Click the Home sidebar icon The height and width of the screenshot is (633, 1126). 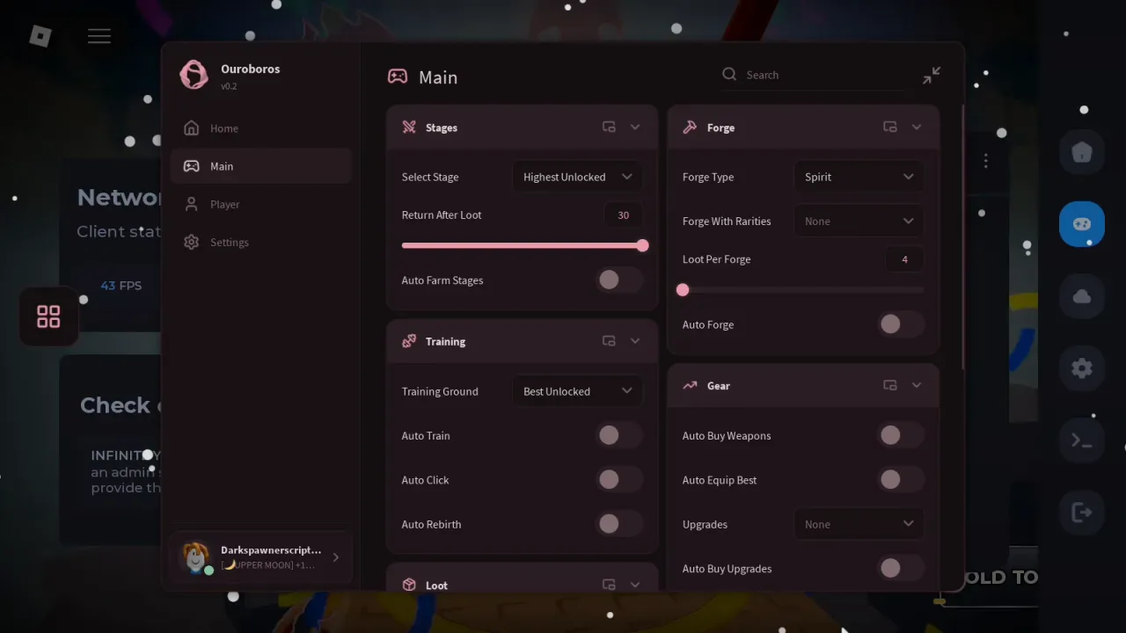[x=191, y=128]
